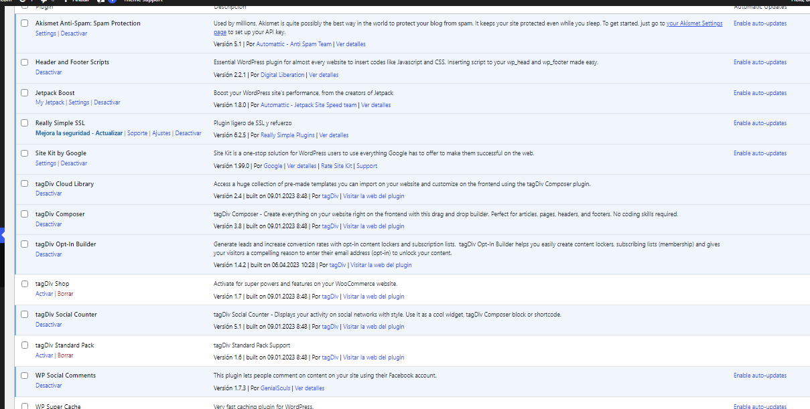Screen dimensions: 810x409
Task: Open Akismet Anti-Spam Settings link
Action: [x=46, y=33]
